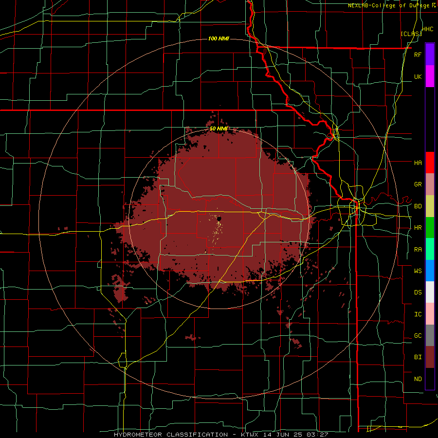Click the DS legend label
The image size is (438, 438).
[418, 292]
